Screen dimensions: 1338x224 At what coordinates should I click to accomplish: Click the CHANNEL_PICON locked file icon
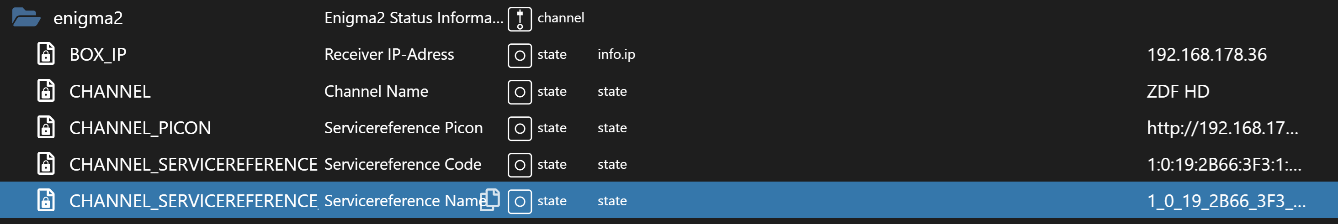pos(46,128)
